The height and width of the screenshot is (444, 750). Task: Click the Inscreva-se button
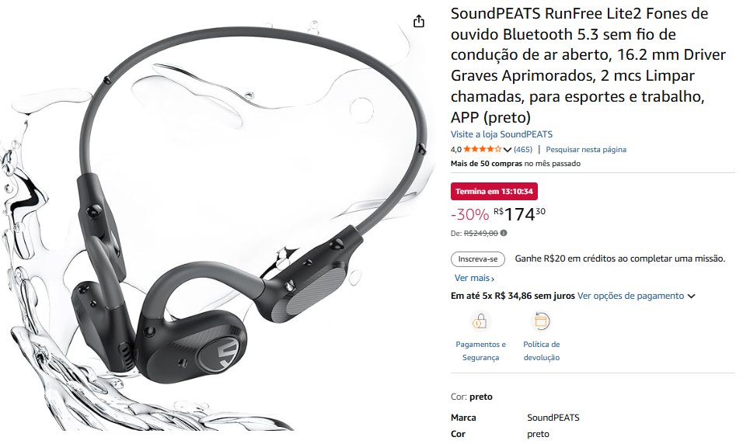tap(478, 259)
